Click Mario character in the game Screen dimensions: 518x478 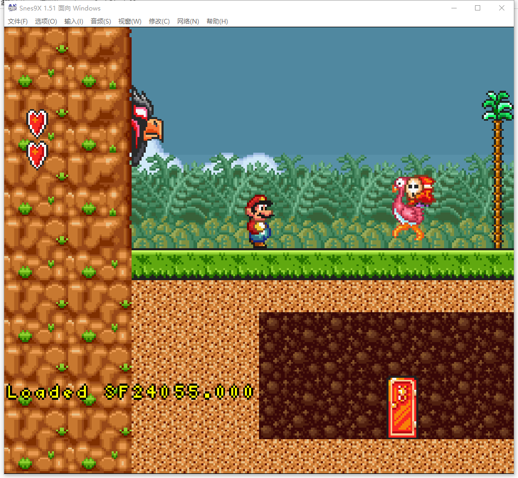[260, 221]
